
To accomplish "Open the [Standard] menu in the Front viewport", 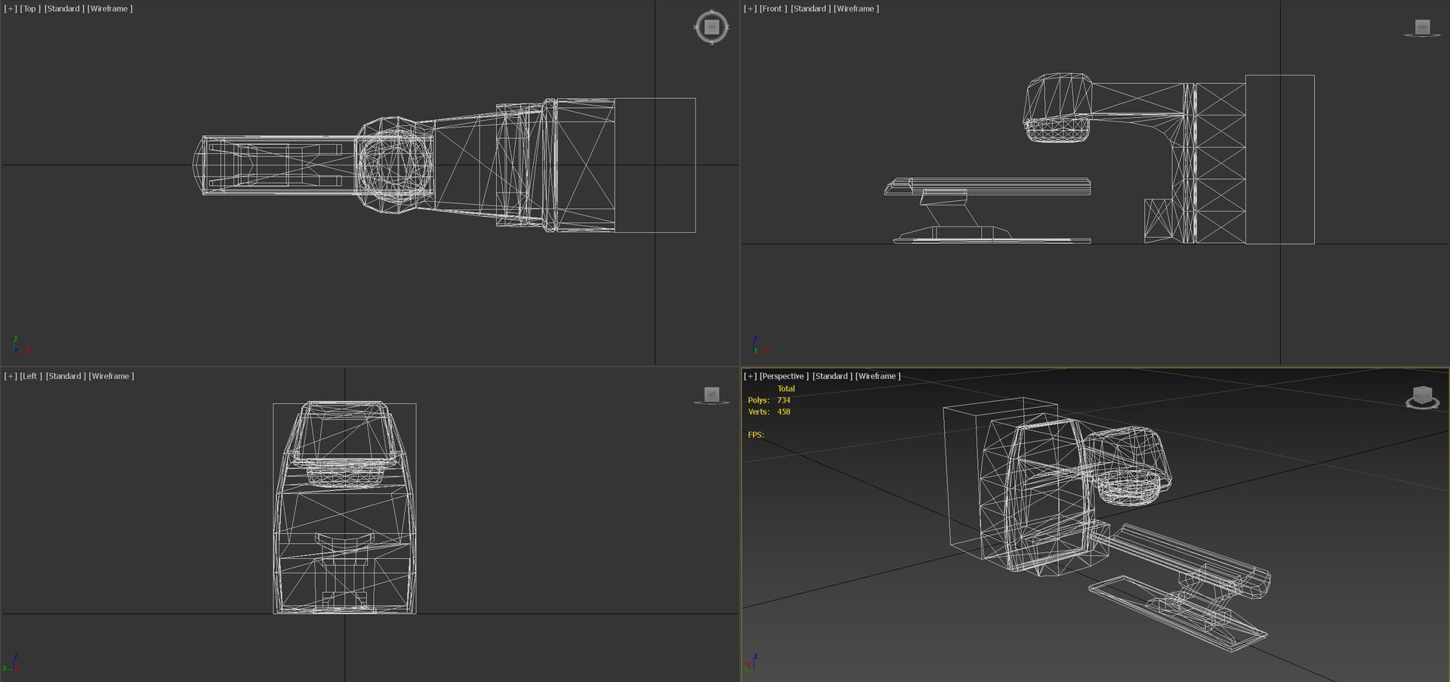I will pos(810,9).
